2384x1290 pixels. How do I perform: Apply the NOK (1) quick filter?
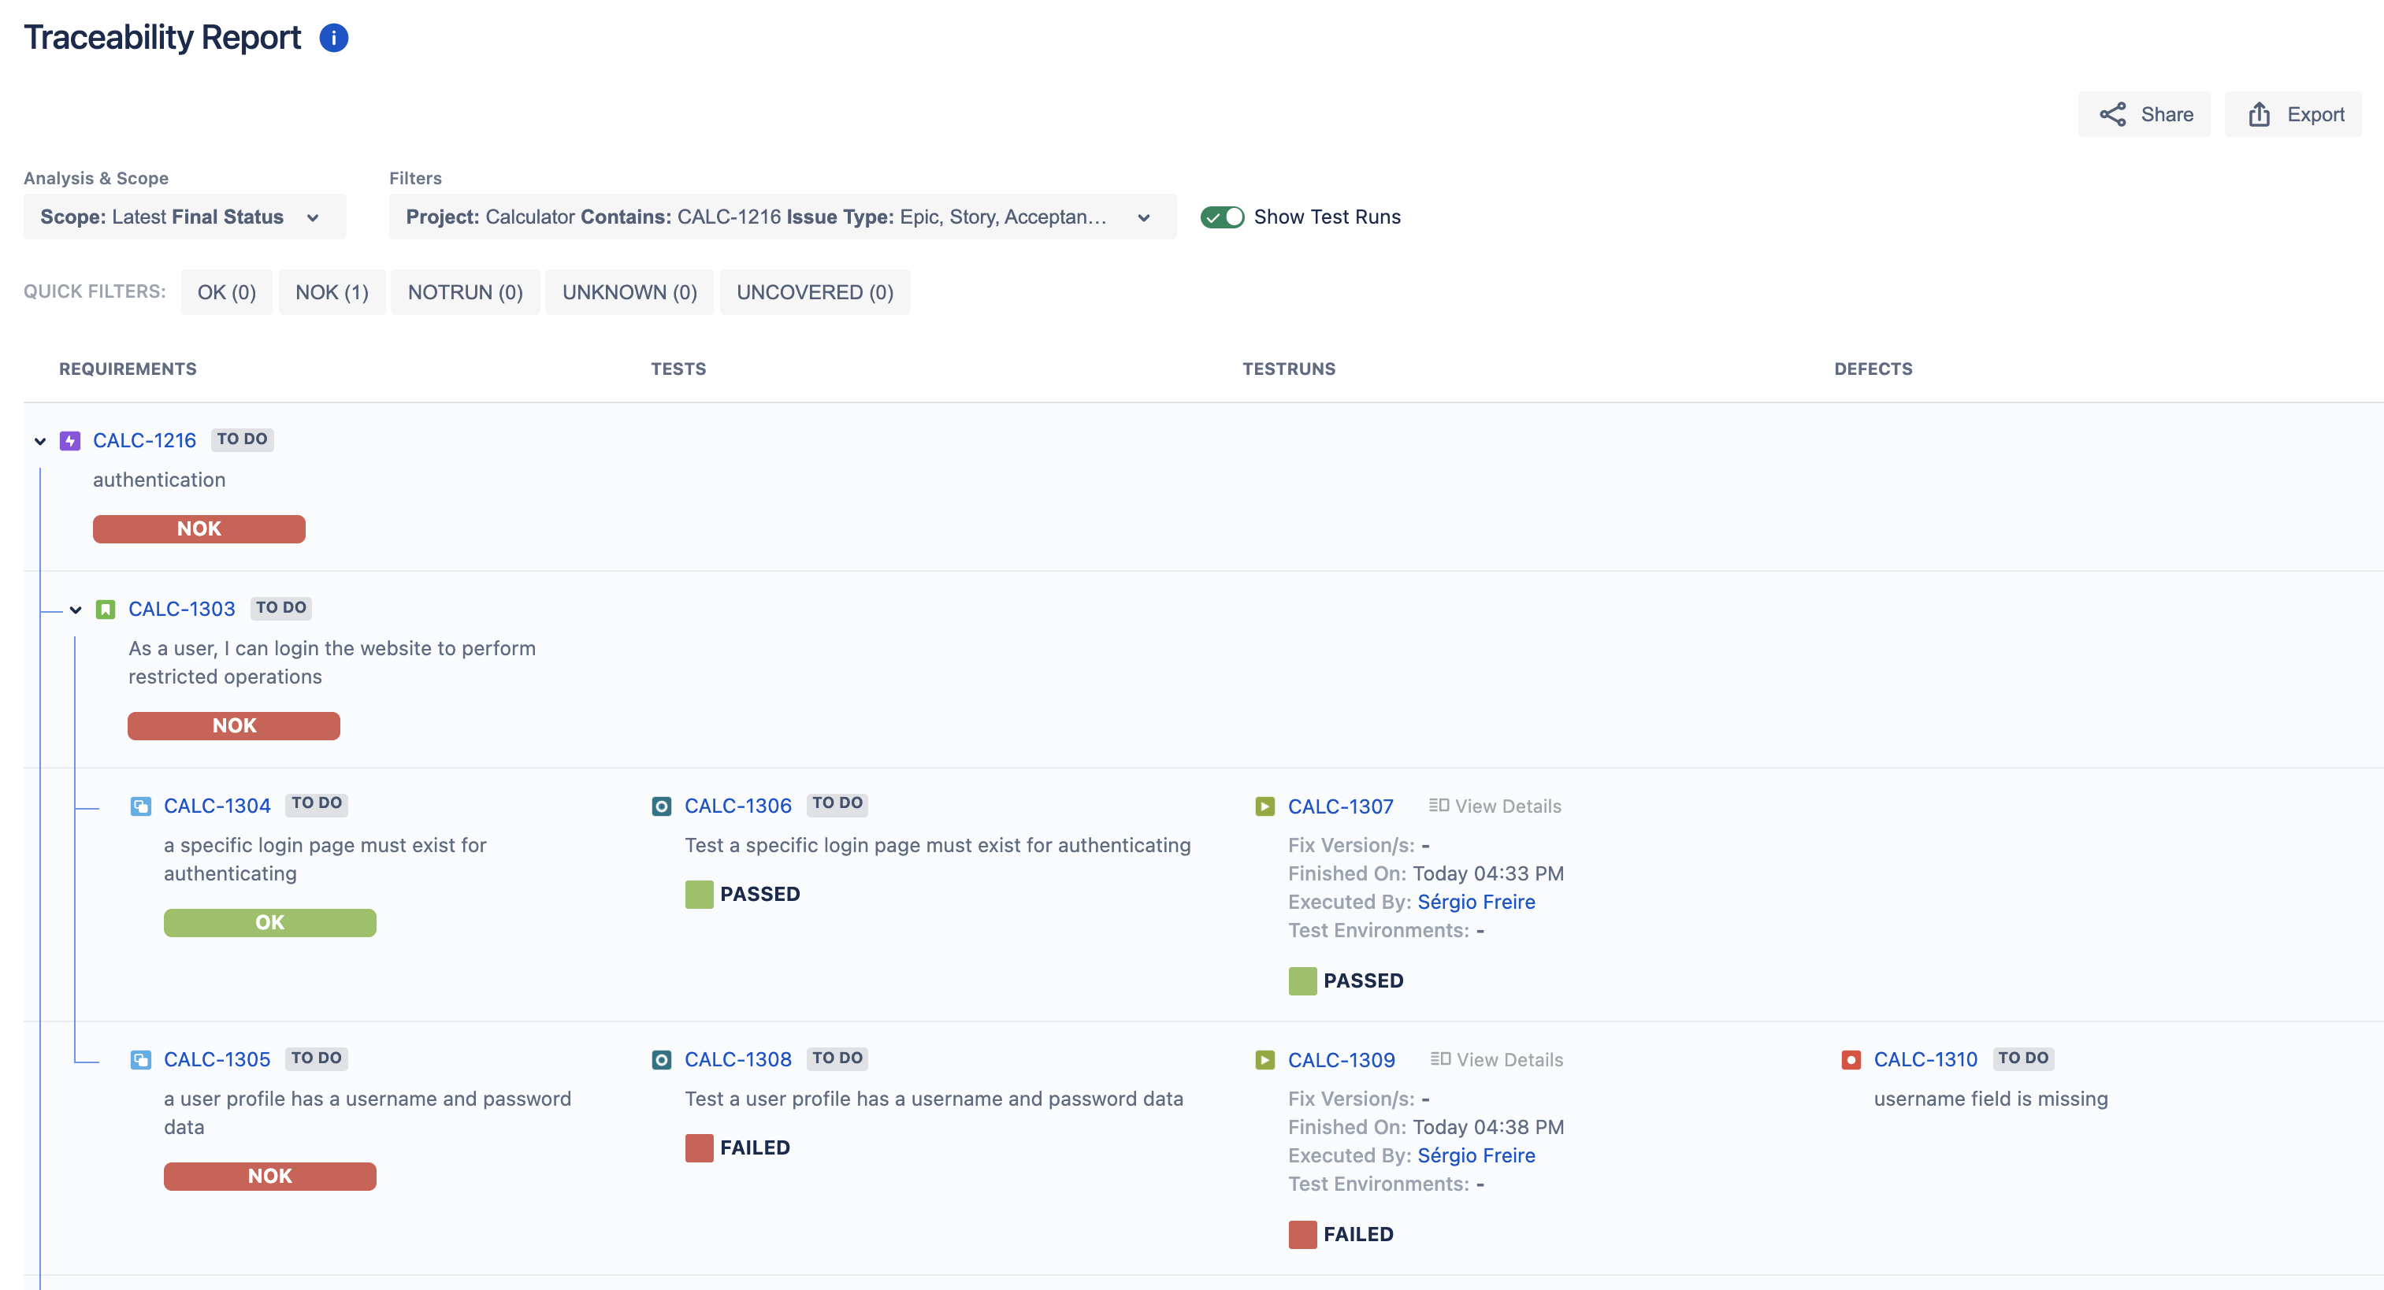pos(332,292)
